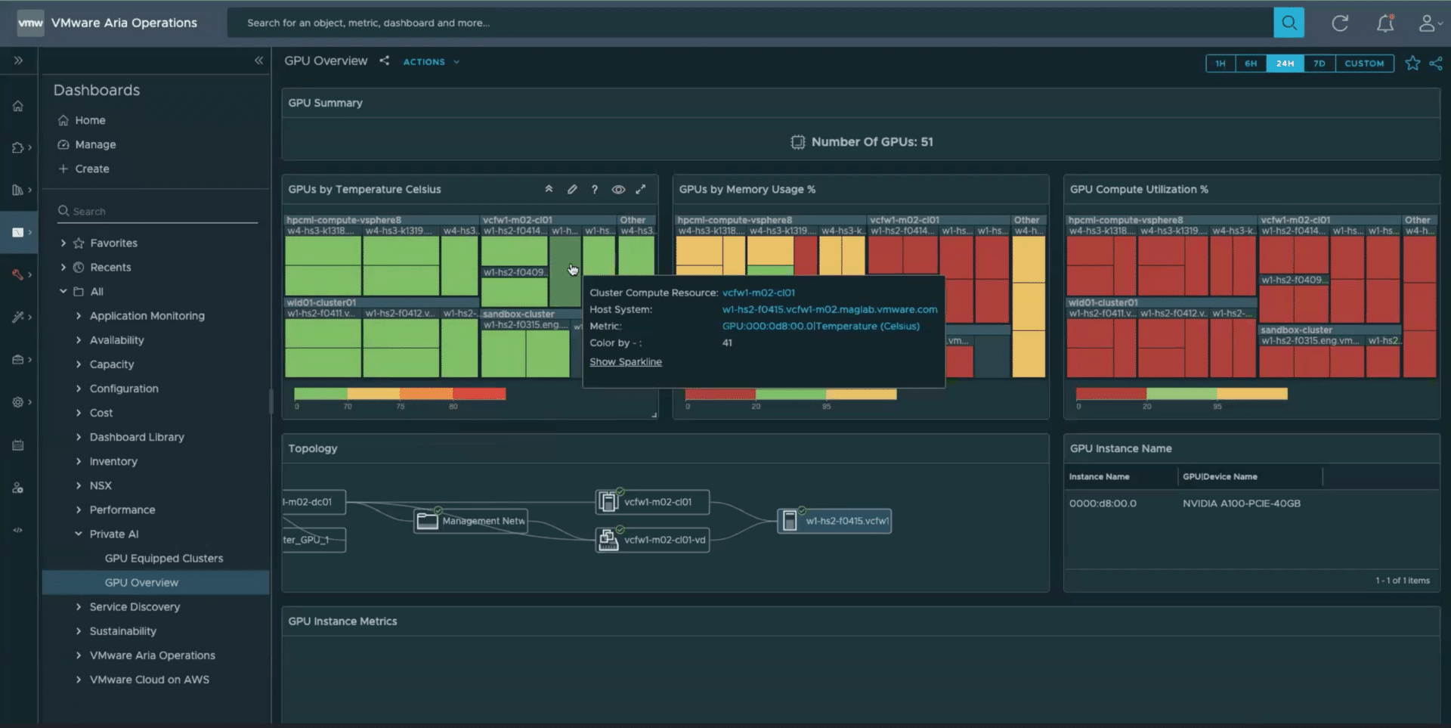Select 1H time range

tap(1220, 64)
